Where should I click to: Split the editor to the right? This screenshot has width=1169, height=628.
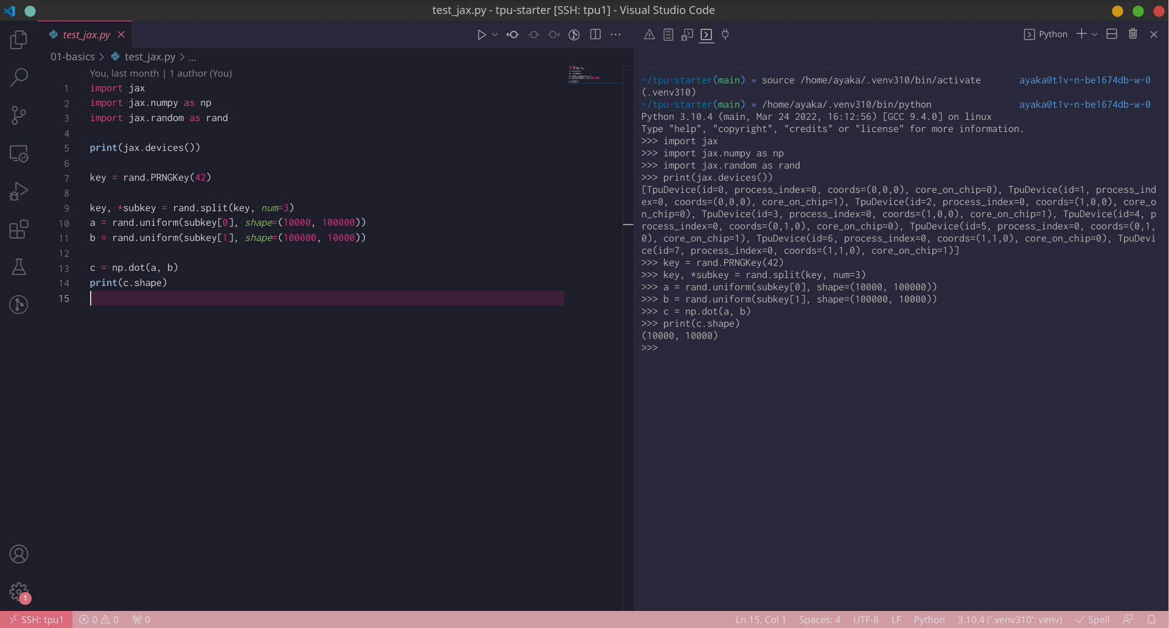coord(595,35)
